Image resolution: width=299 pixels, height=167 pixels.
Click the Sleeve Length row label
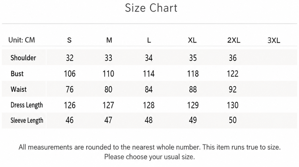pyautogui.click(x=27, y=121)
